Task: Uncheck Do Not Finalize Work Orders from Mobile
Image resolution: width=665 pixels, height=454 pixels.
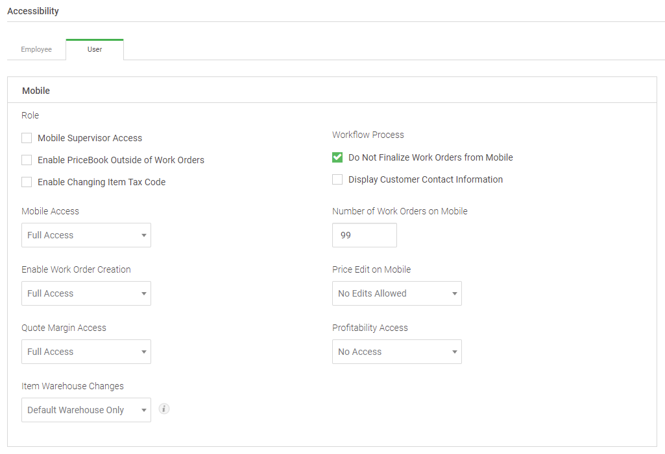Action: point(337,157)
